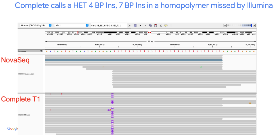The image size is (274, 135).
Task: Go back to previous locus with left arrow
Action: 140,26
